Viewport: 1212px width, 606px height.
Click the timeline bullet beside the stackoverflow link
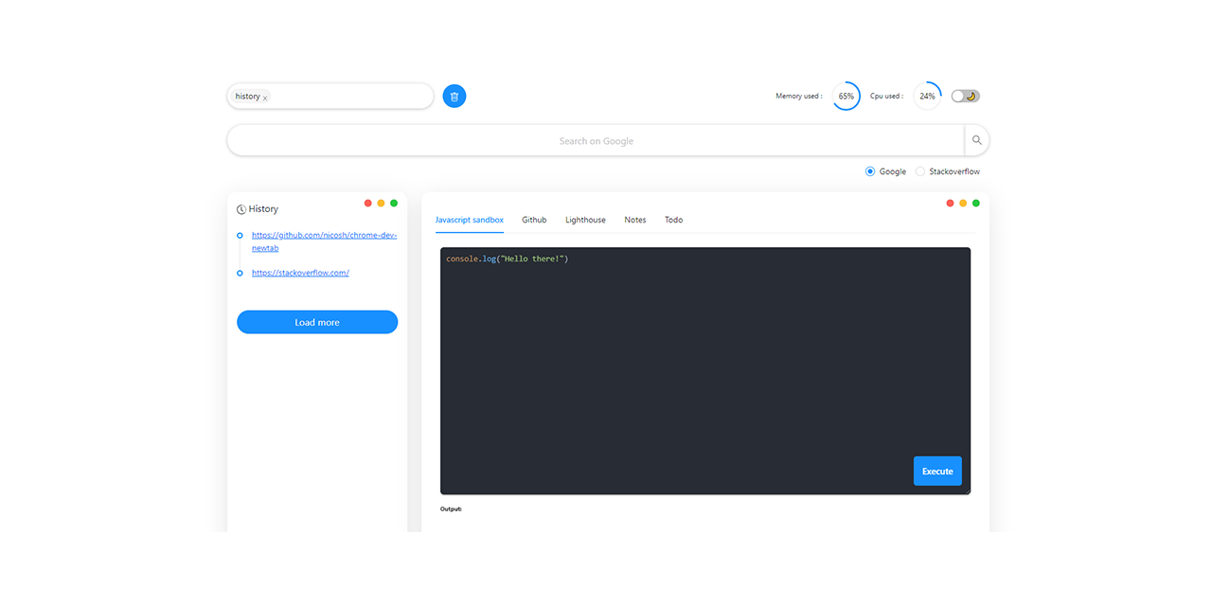[x=239, y=272]
